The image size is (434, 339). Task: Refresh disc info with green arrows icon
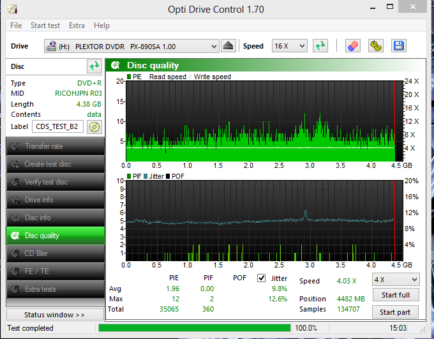(94, 66)
